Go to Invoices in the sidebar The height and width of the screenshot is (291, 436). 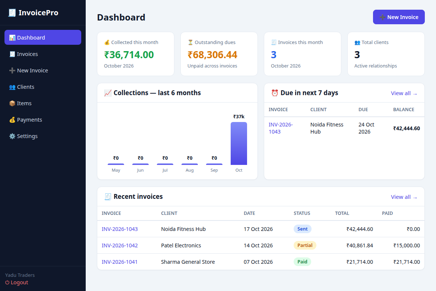43,54
